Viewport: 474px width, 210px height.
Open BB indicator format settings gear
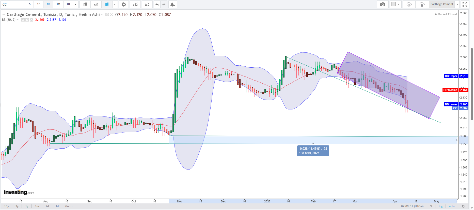click(27, 20)
